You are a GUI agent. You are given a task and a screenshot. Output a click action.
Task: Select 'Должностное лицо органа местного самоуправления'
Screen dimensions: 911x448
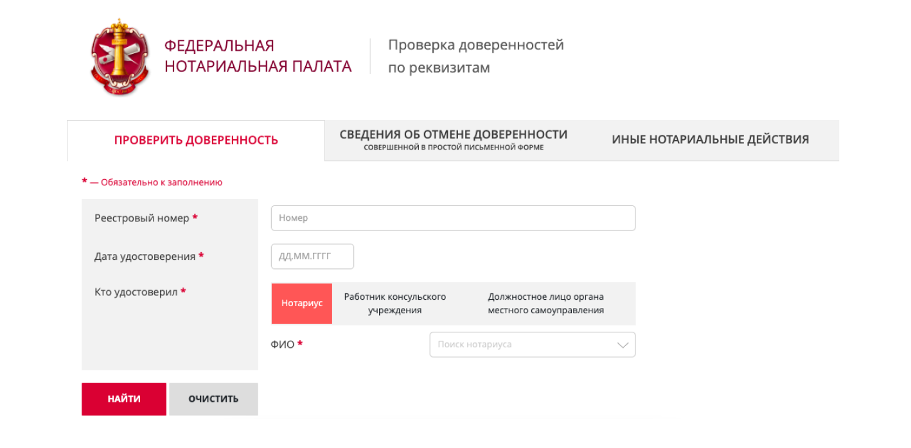545,304
